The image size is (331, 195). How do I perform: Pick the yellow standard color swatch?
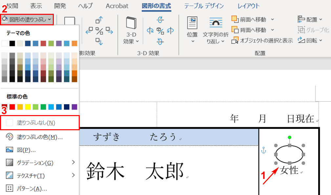28,107
